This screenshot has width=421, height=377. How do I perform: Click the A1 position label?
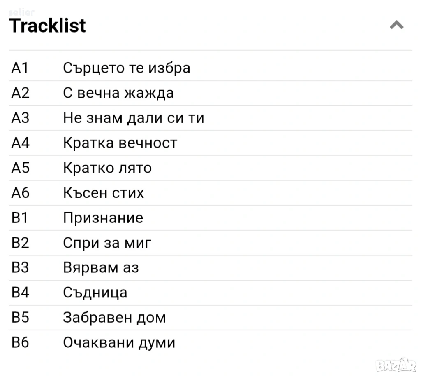[x=20, y=68]
